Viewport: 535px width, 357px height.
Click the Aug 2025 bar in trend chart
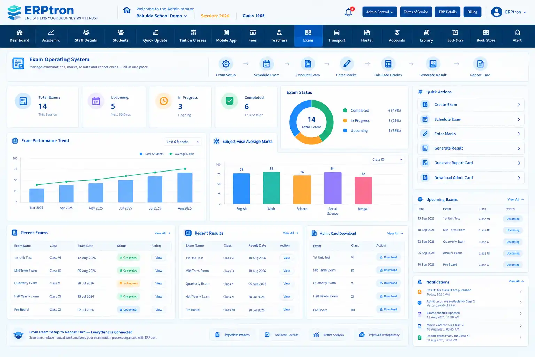(x=185, y=188)
